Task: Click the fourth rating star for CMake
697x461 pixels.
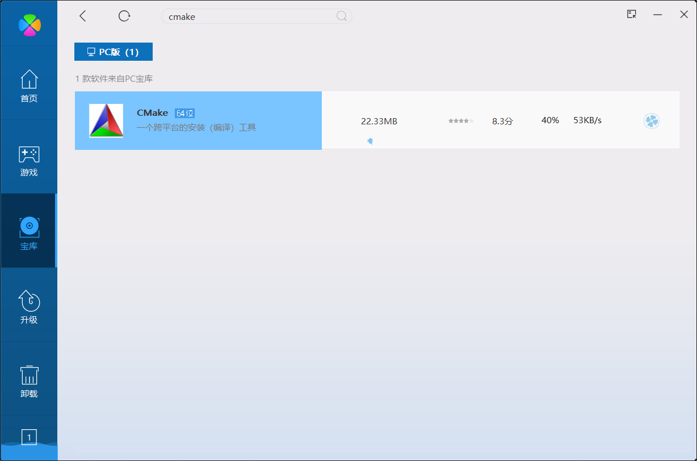Action: tap(467, 120)
